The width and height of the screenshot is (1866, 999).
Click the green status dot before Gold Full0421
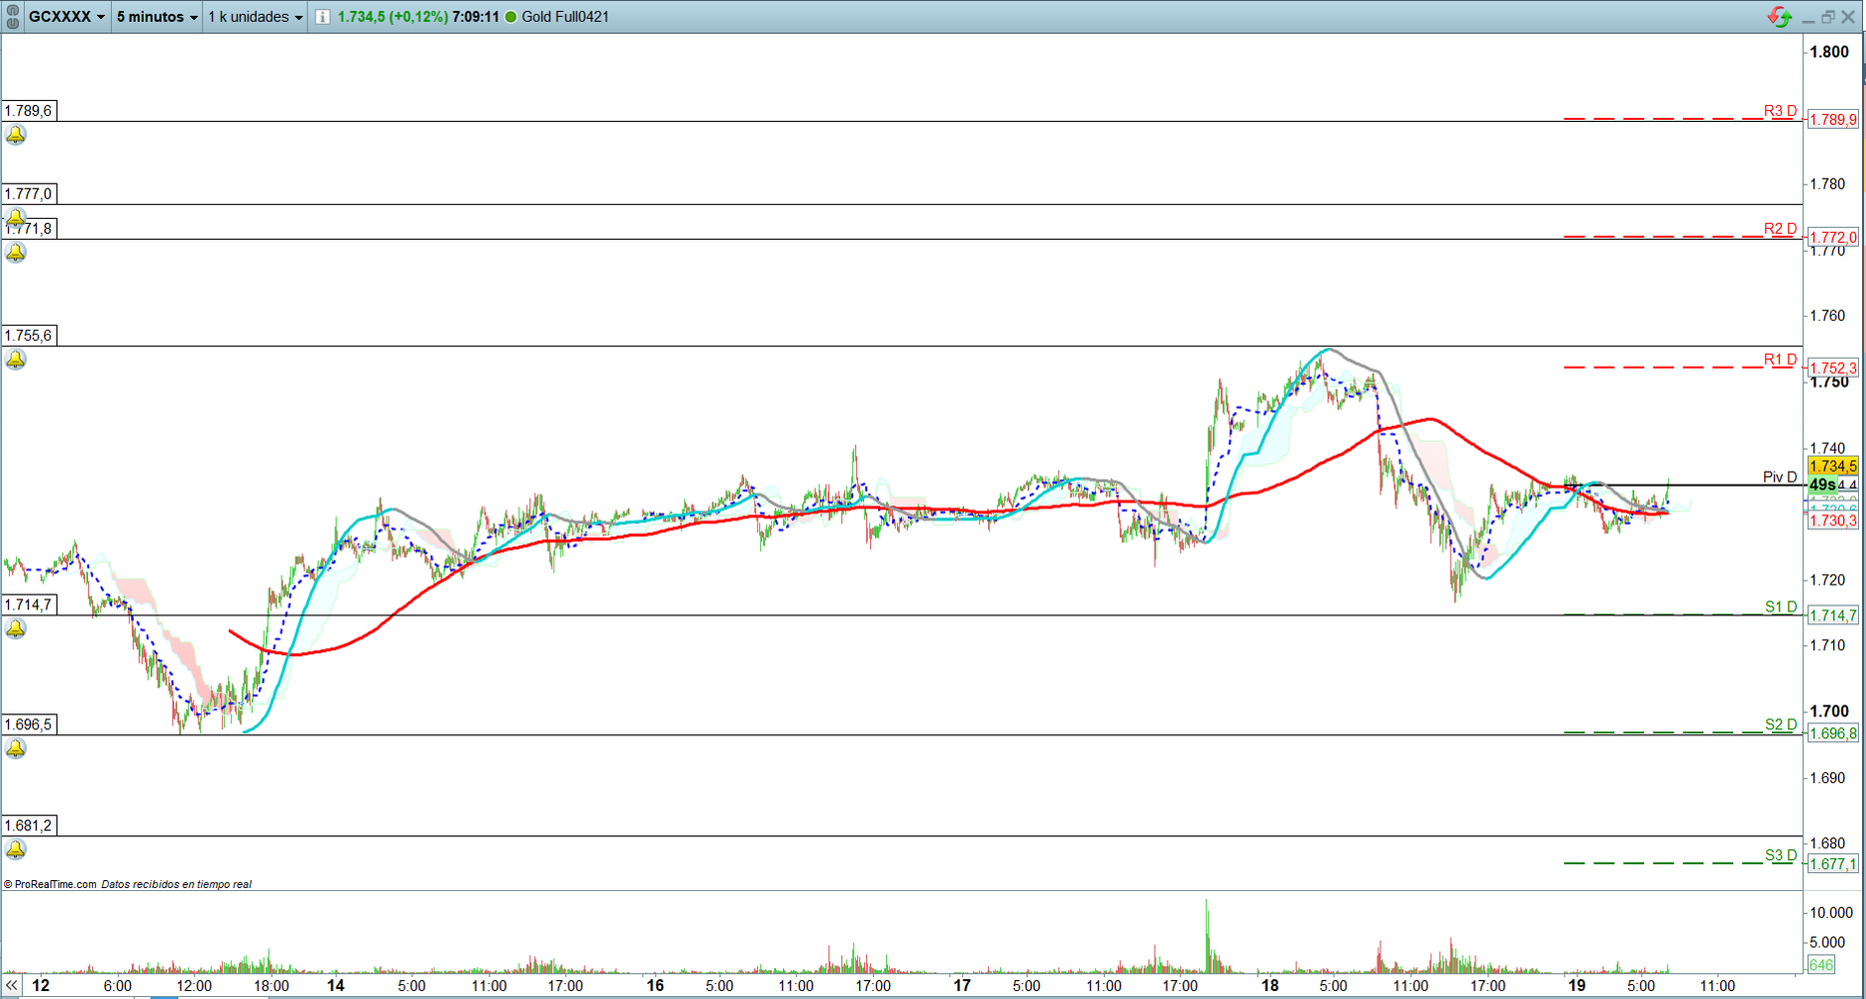pos(511,17)
